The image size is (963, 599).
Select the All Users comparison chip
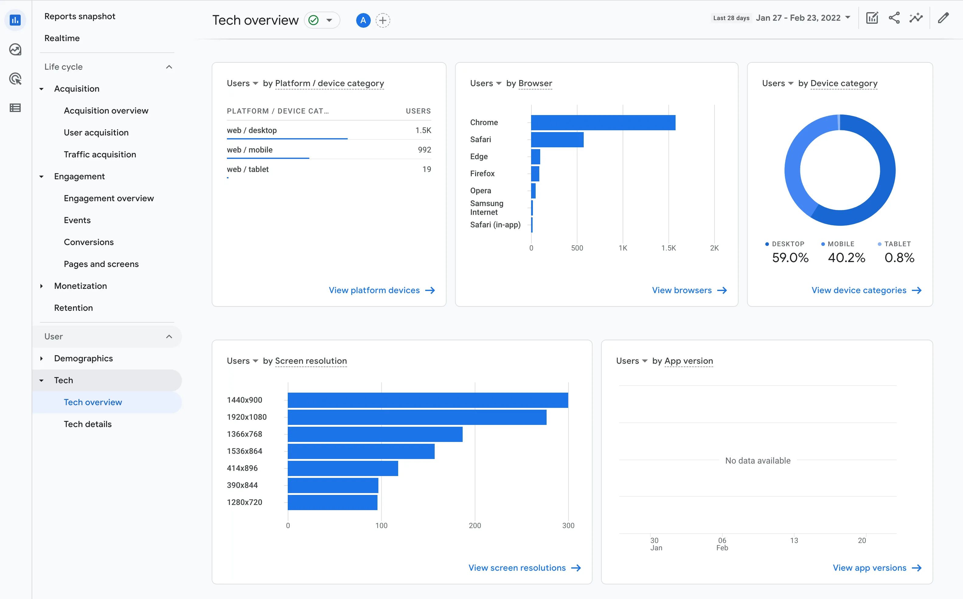[363, 20]
